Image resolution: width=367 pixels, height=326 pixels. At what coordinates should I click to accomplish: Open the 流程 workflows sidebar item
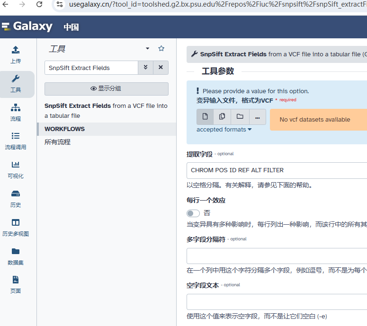(x=16, y=113)
